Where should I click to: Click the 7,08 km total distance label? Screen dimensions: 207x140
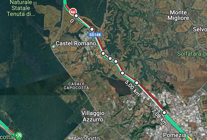tap(159, 117)
